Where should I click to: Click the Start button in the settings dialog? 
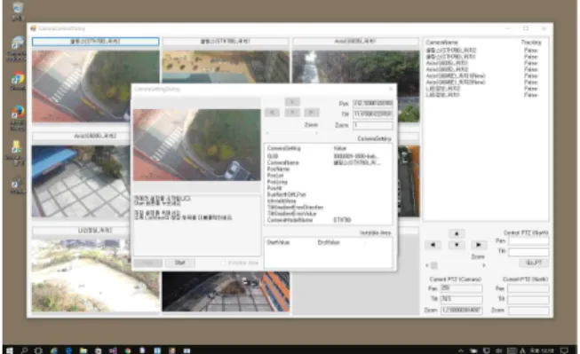(x=179, y=263)
